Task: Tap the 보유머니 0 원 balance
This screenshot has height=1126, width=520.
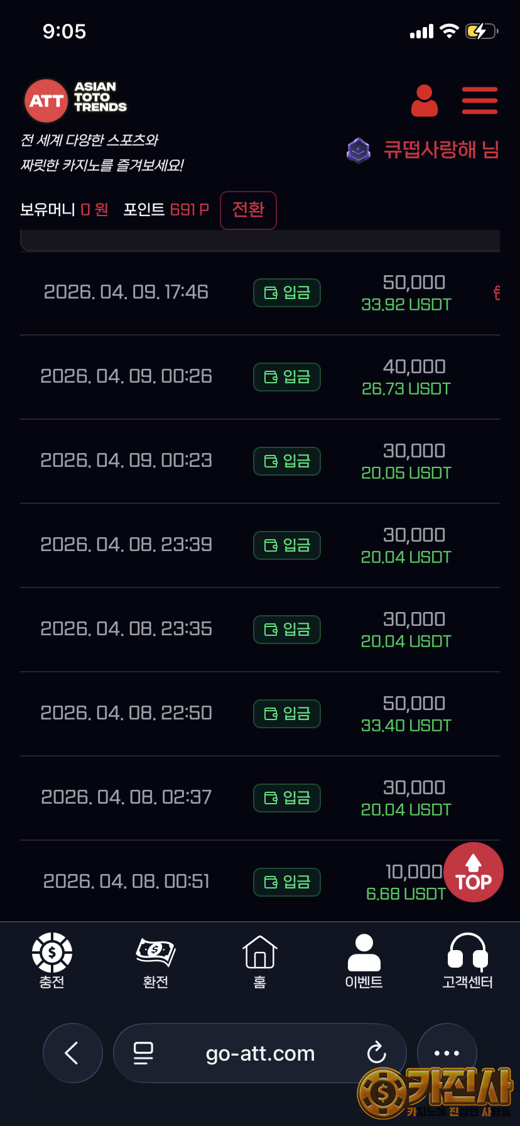Action: tap(64, 210)
